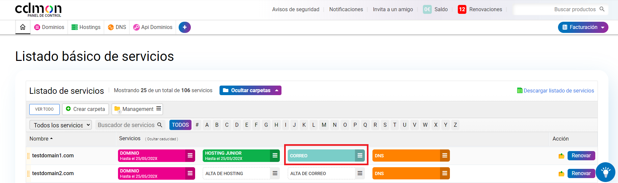Open the Dominios tab
Viewport: 618px width, 183px height.
pos(49,27)
